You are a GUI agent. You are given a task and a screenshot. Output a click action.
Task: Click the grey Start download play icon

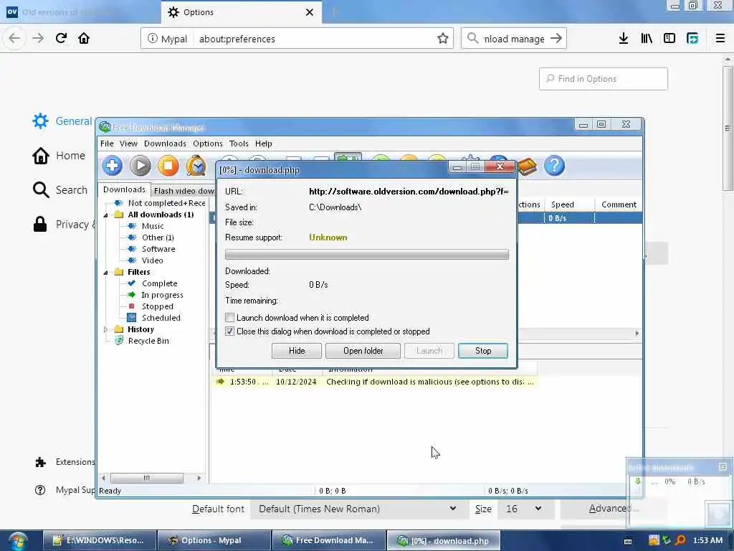point(140,166)
